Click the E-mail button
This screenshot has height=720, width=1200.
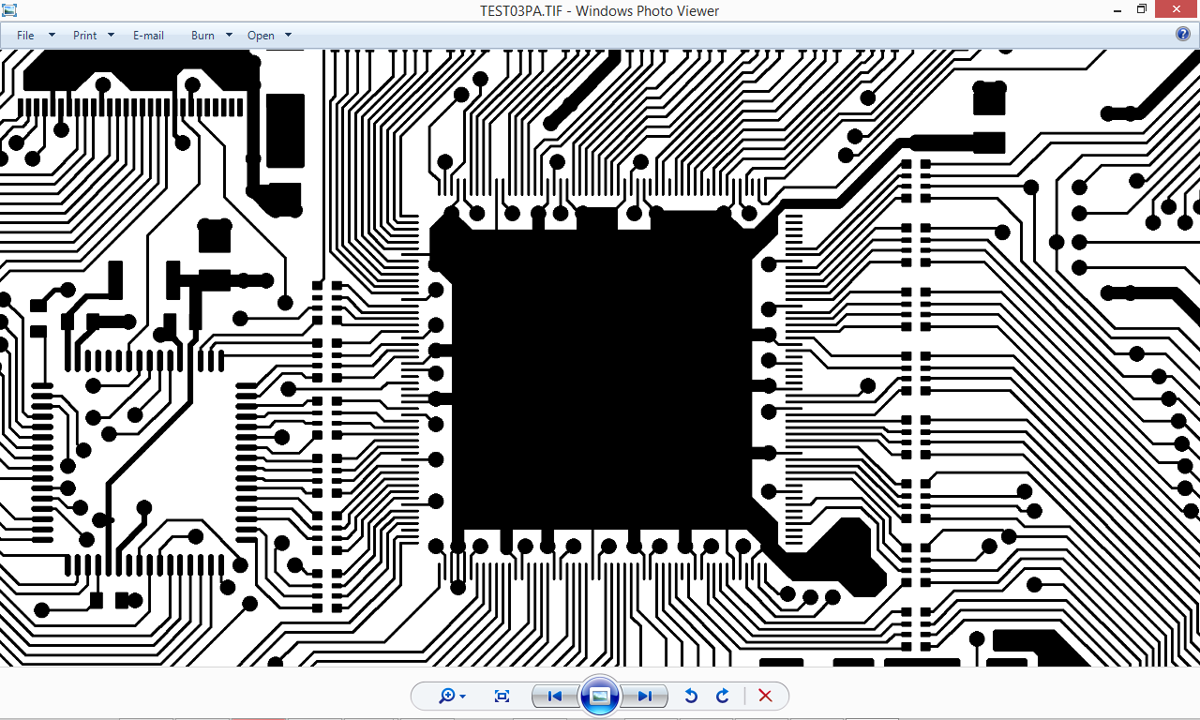148,35
